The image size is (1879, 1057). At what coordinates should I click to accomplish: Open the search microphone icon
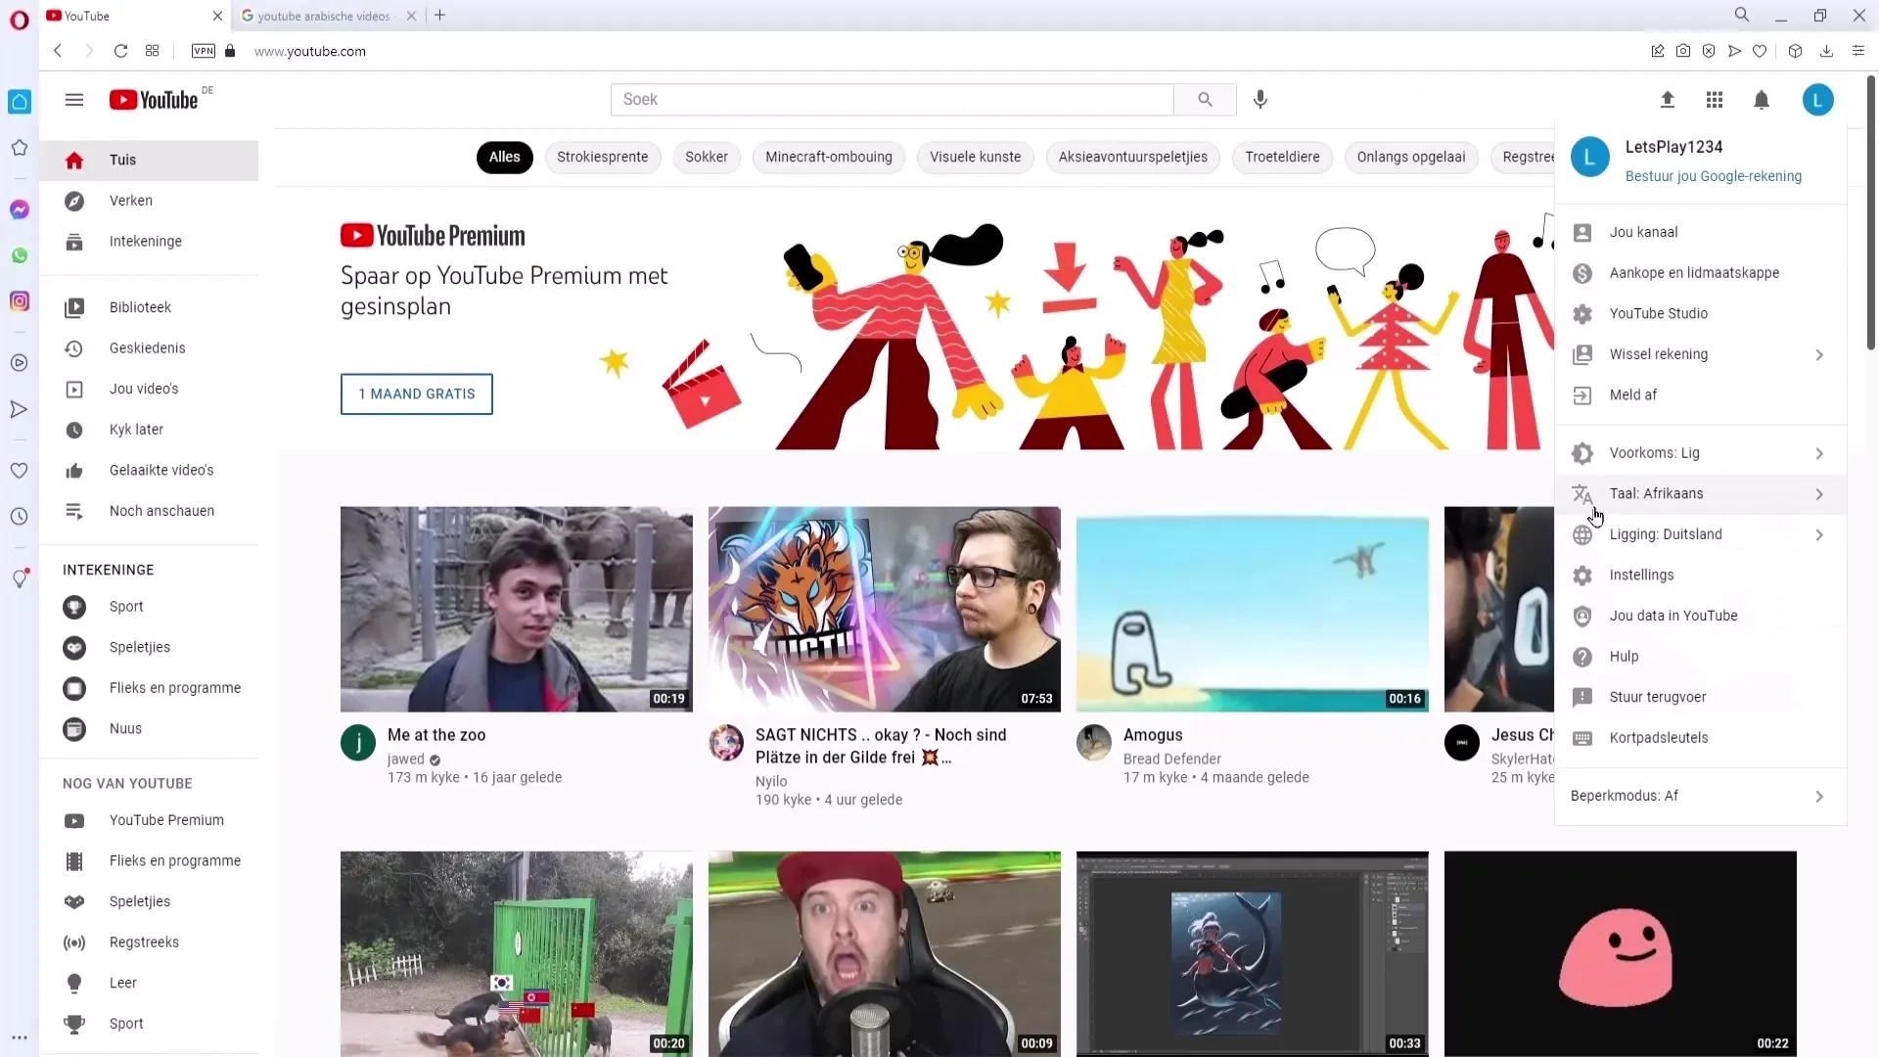coord(1260,100)
